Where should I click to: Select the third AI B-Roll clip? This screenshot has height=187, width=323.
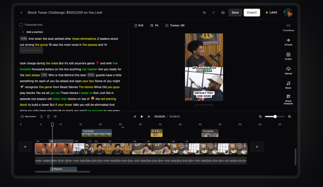point(210,133)
